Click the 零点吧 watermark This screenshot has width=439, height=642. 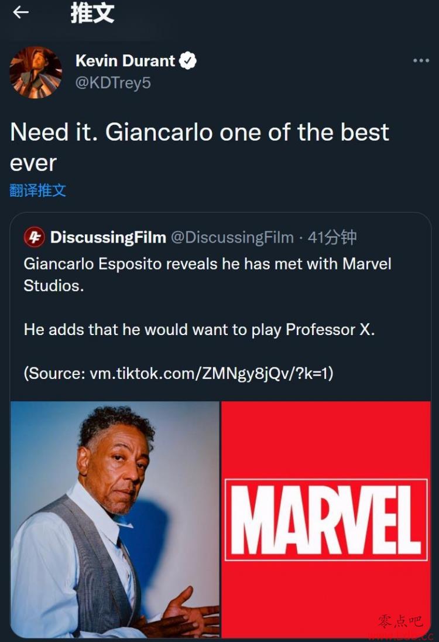point(400,621)
